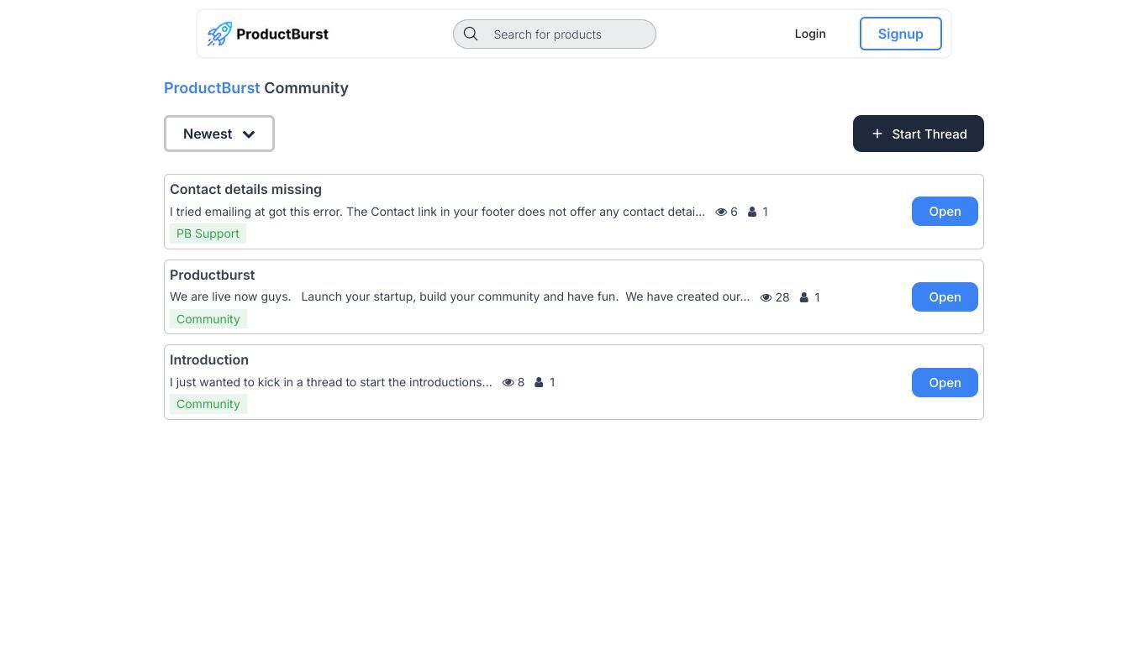The width and height of the screenshot is (1148, 645).
Task: Select the Community tag on the Introduction thread
Action: (208, 404)
